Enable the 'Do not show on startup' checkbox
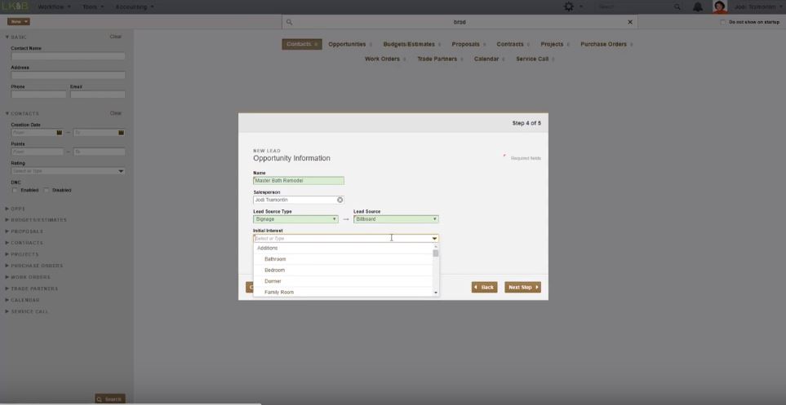This screenshot has height=405, width=786. pyautogui.click(x=723, y=22)
